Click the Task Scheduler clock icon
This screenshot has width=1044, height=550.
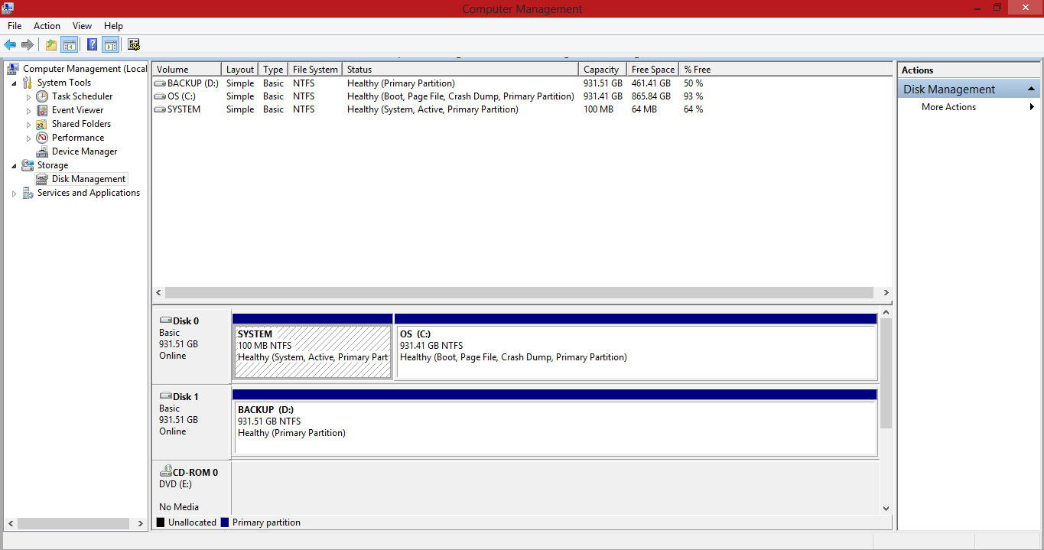pos(42,96)
